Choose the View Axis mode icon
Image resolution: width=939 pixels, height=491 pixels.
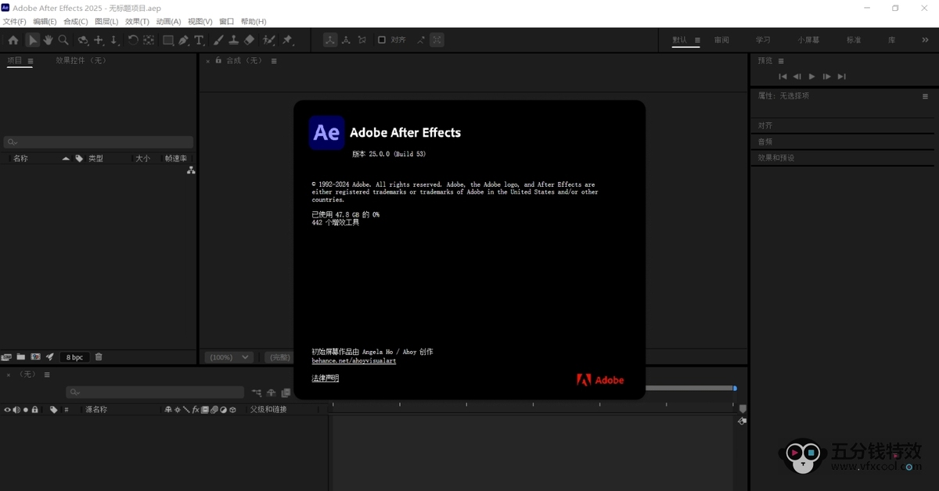pyautogui.click(x=362, y=40)
